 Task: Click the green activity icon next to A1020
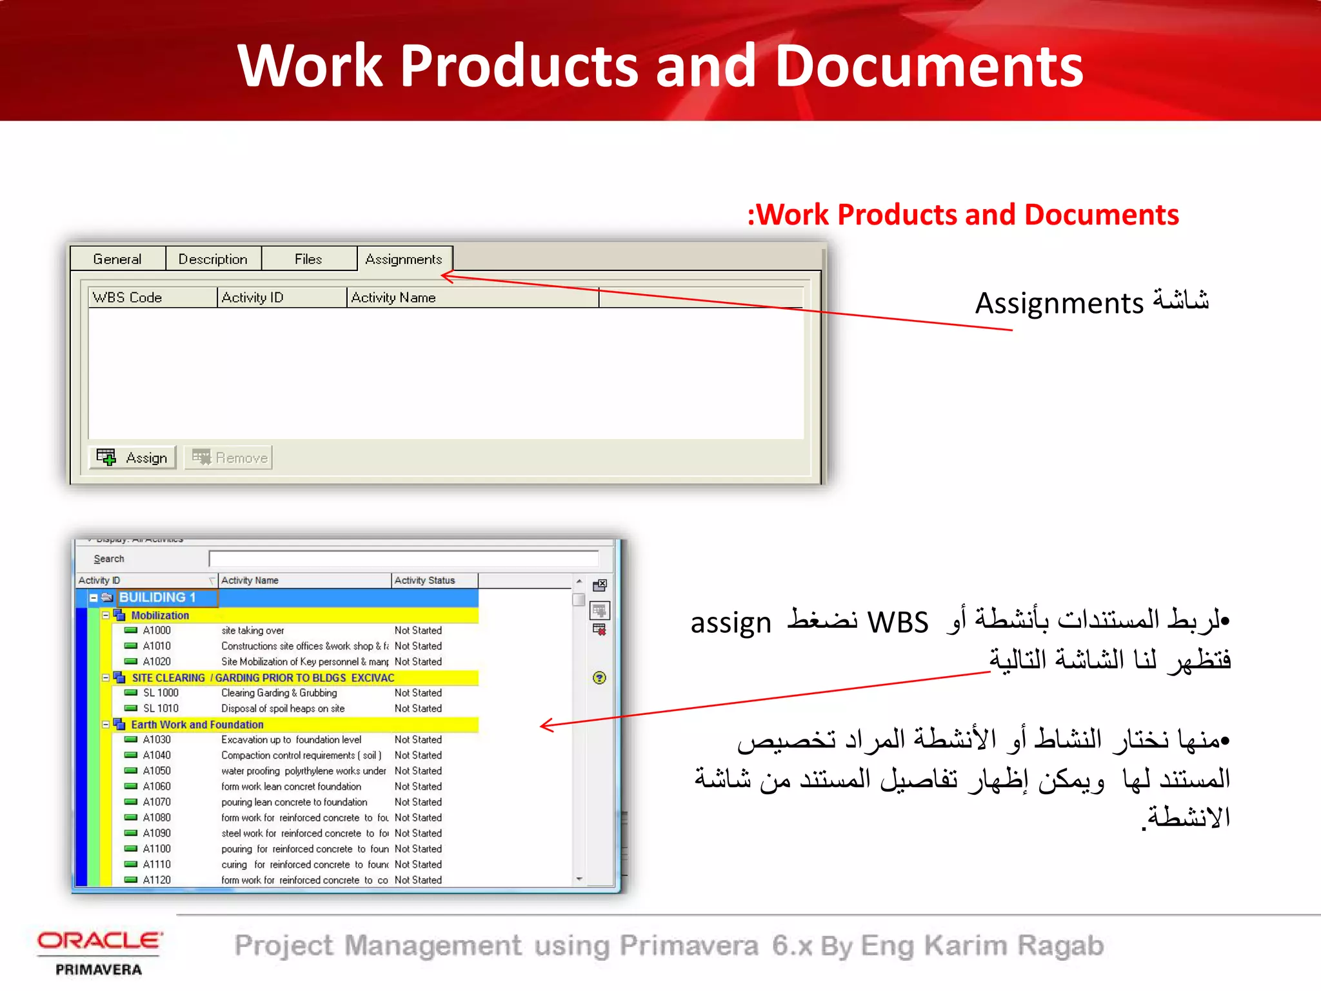click(x=131, y=661)
